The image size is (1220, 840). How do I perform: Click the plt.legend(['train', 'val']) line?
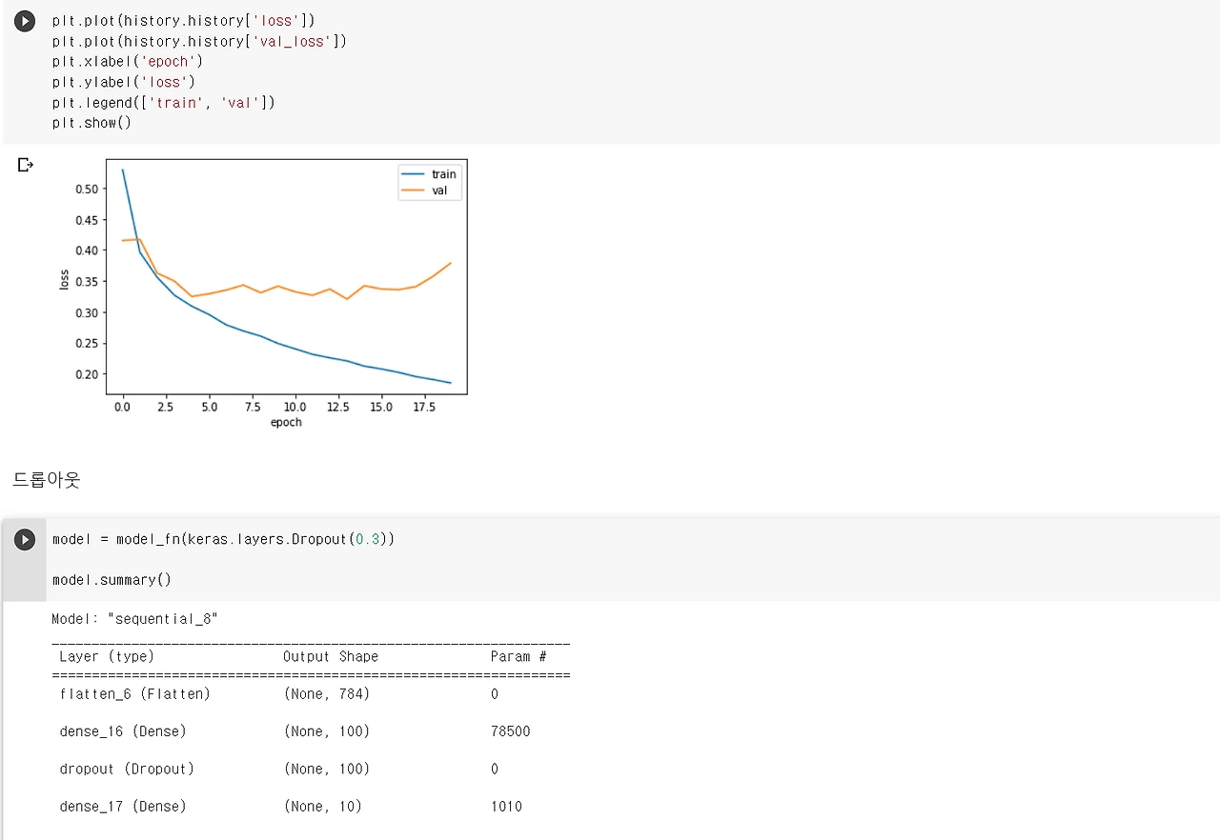164,102
